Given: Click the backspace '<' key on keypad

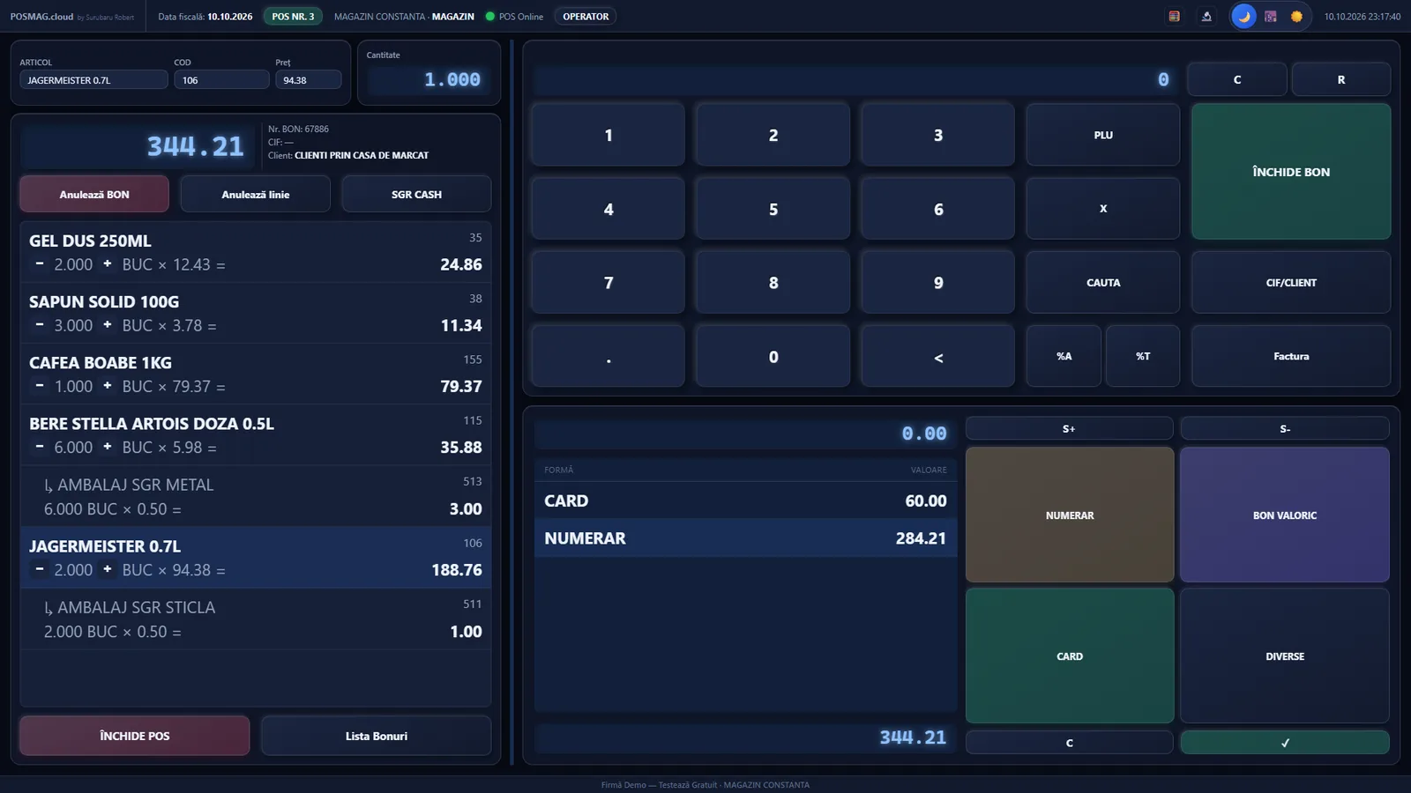Looking at the screenshot, I should click(937, 357).
